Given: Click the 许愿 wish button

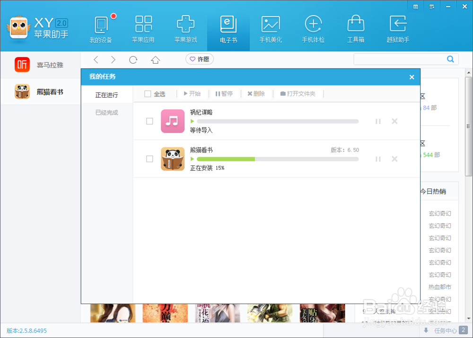Looking at the screenshot, I should pos(200,59).
